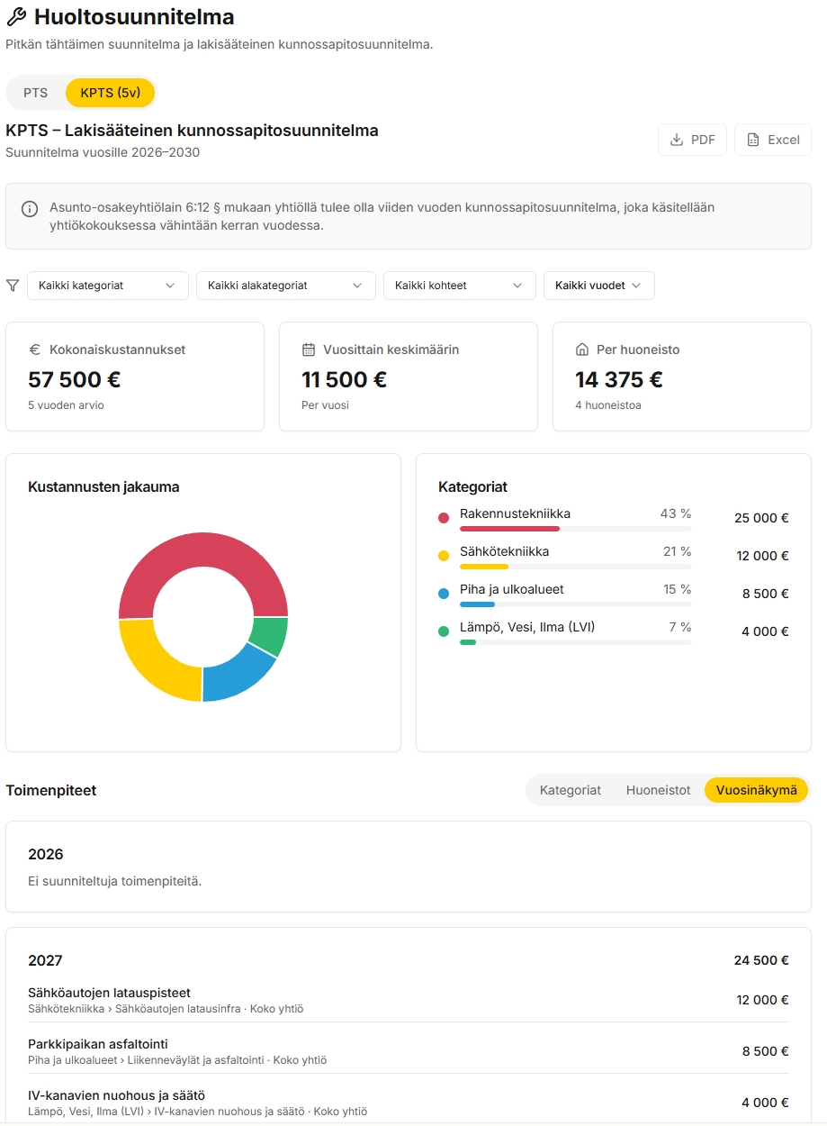
Task: Click the spreadsheet icon in Excel button
Action: click(753, 140)
